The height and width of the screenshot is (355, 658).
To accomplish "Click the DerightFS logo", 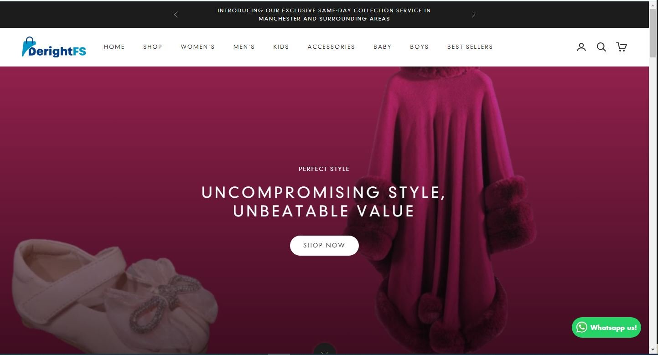I will (x=54, y=47).
